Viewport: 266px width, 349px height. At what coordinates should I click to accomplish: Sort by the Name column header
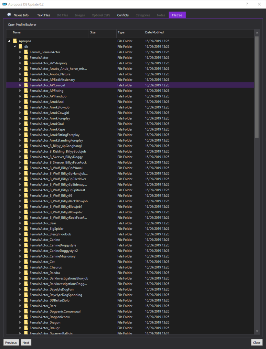48,33
